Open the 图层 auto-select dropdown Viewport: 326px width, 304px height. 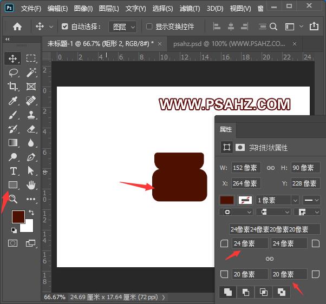pyautogui.click(x=123, y=27)
